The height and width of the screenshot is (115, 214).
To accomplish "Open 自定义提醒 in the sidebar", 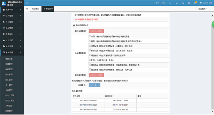I will [10, 95].
